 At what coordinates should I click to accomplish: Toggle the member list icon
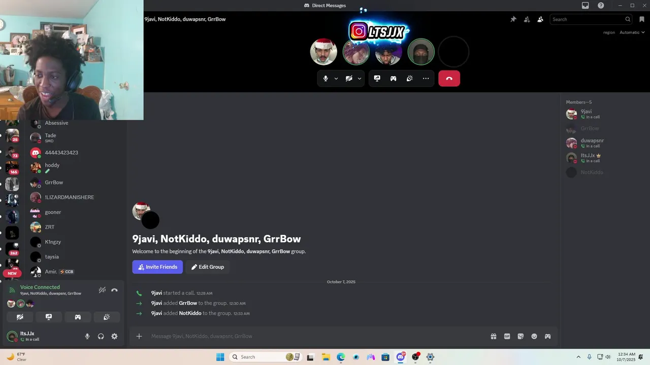[540, 19]
